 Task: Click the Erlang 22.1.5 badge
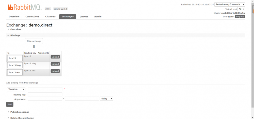61,9
